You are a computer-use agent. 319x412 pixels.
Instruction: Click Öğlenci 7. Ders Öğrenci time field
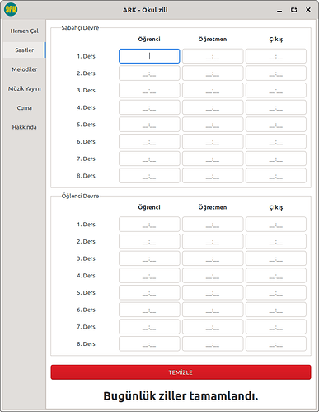click(149, 327)
